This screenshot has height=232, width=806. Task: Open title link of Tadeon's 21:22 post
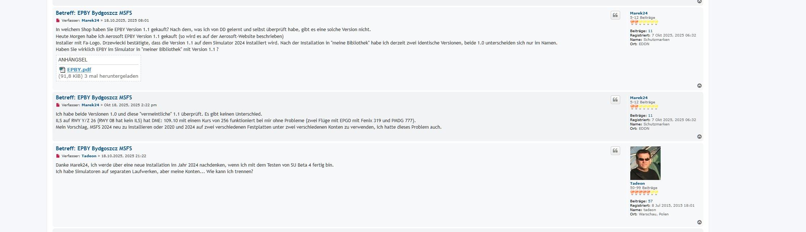(94, 149)
